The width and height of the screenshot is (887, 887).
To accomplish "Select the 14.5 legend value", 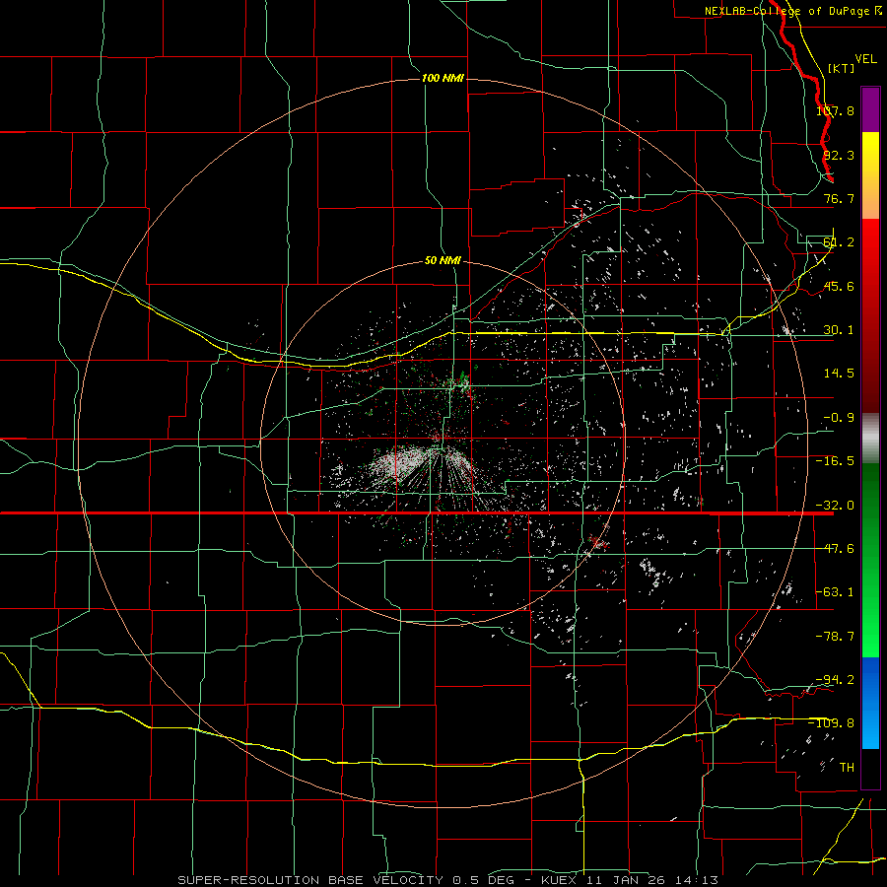I will (839, 374).
